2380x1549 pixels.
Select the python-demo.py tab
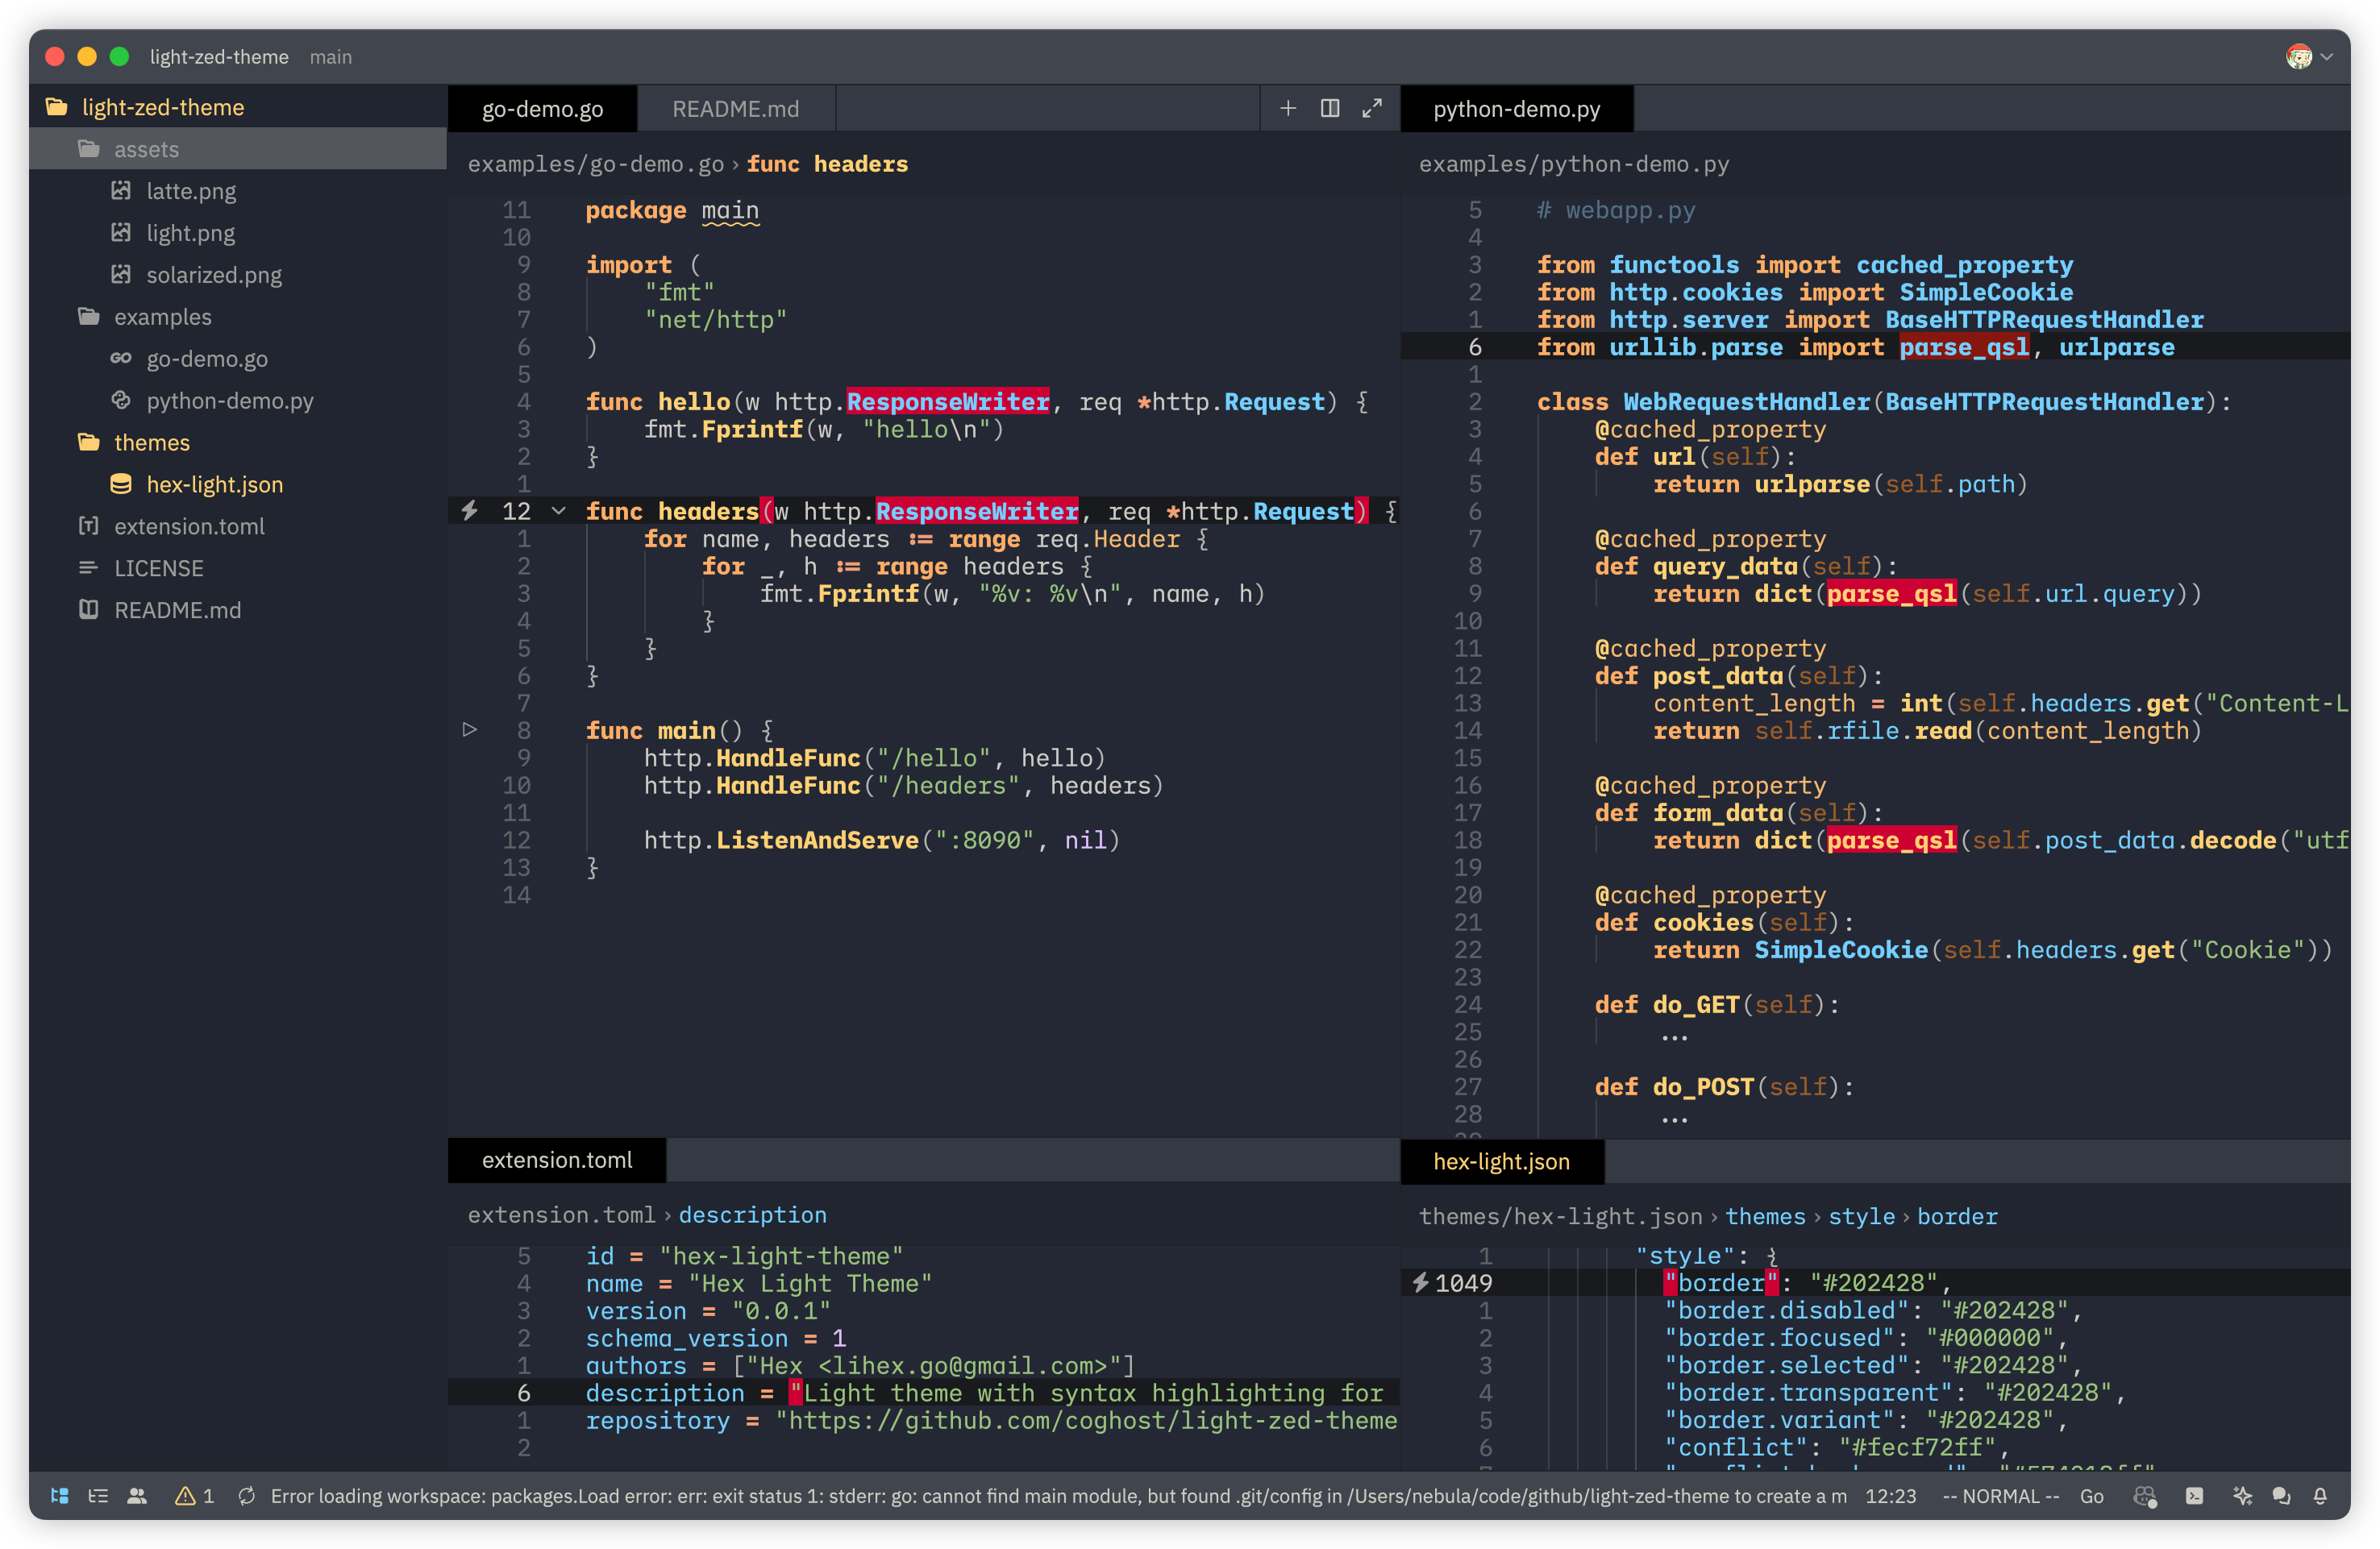coord(1514,107)
